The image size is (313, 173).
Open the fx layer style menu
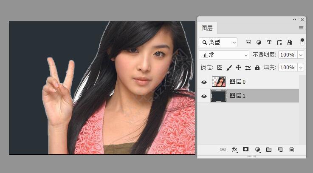coord(234,150)
